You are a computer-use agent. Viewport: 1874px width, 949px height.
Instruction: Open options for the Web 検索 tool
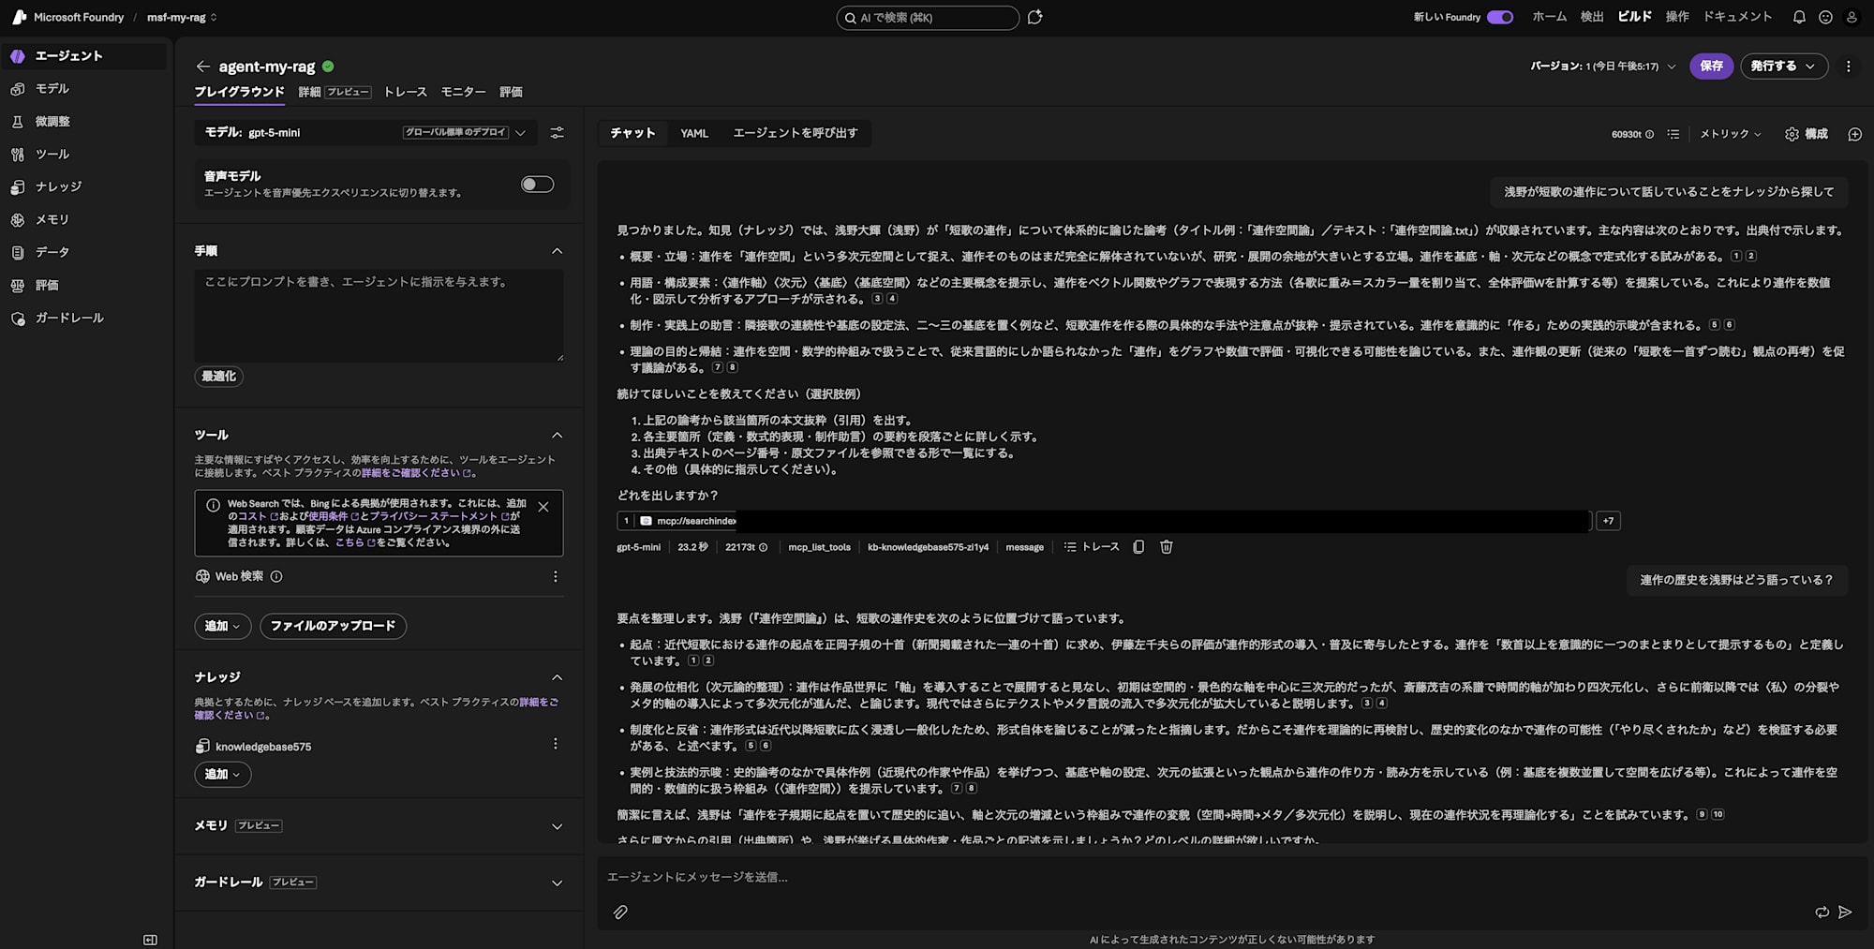coord(556,577)
